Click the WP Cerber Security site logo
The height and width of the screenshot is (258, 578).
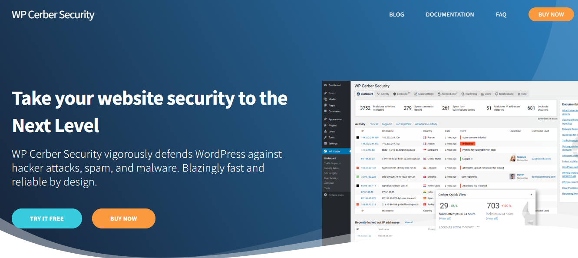(53, 14)
